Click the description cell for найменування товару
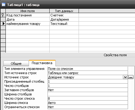This screenshot has height=110, width=135. pos(107,24)
